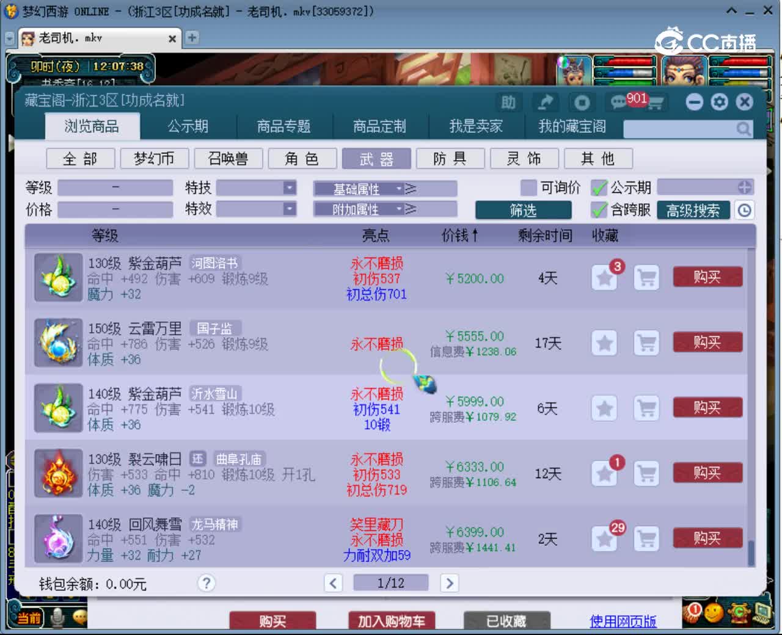Switch to 浏览商品 tab

tap(92, 126)
